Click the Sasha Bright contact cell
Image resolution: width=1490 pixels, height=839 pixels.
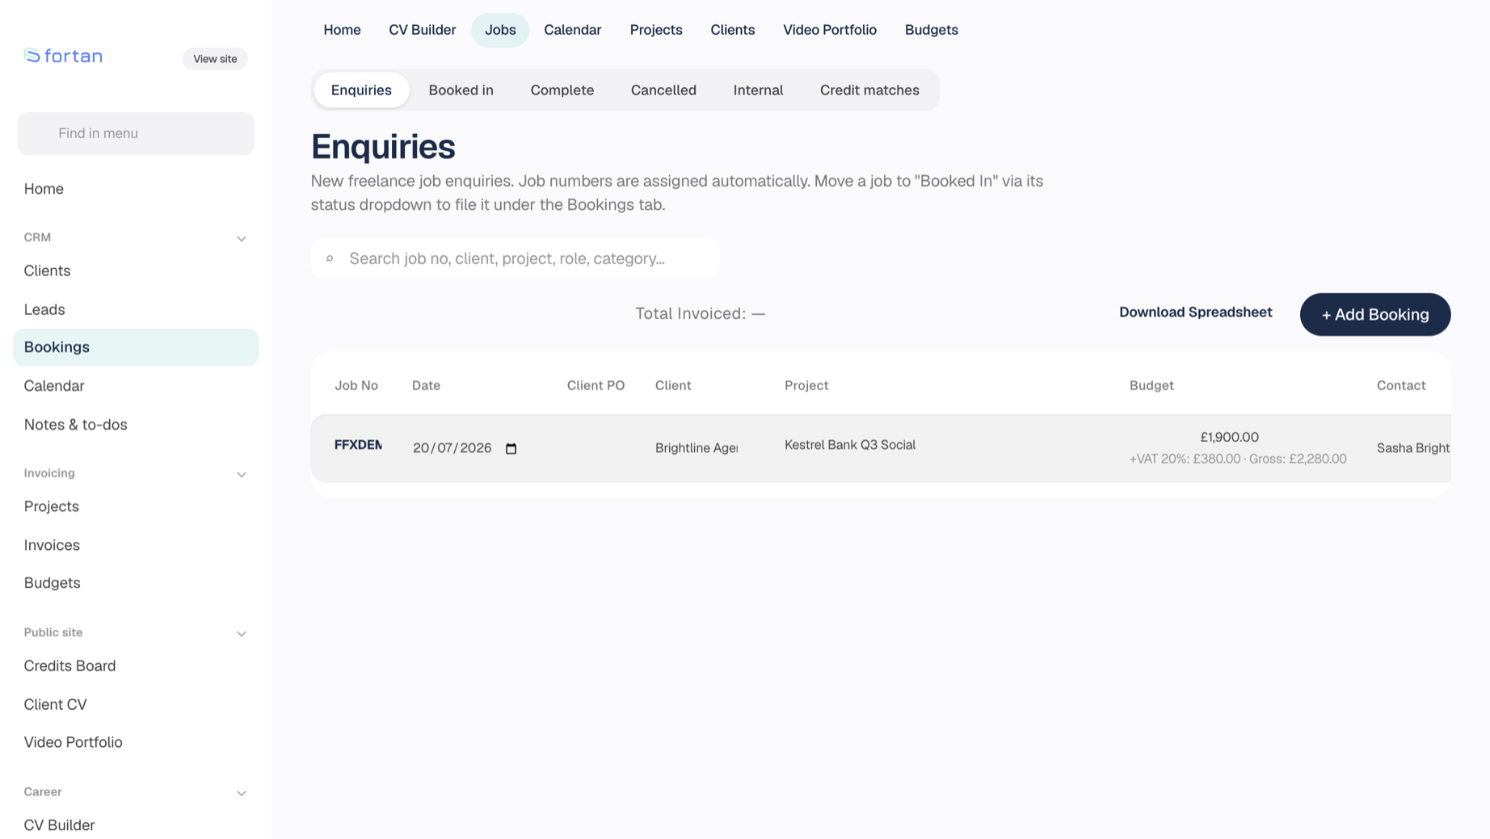click(x=1413, y=448)
